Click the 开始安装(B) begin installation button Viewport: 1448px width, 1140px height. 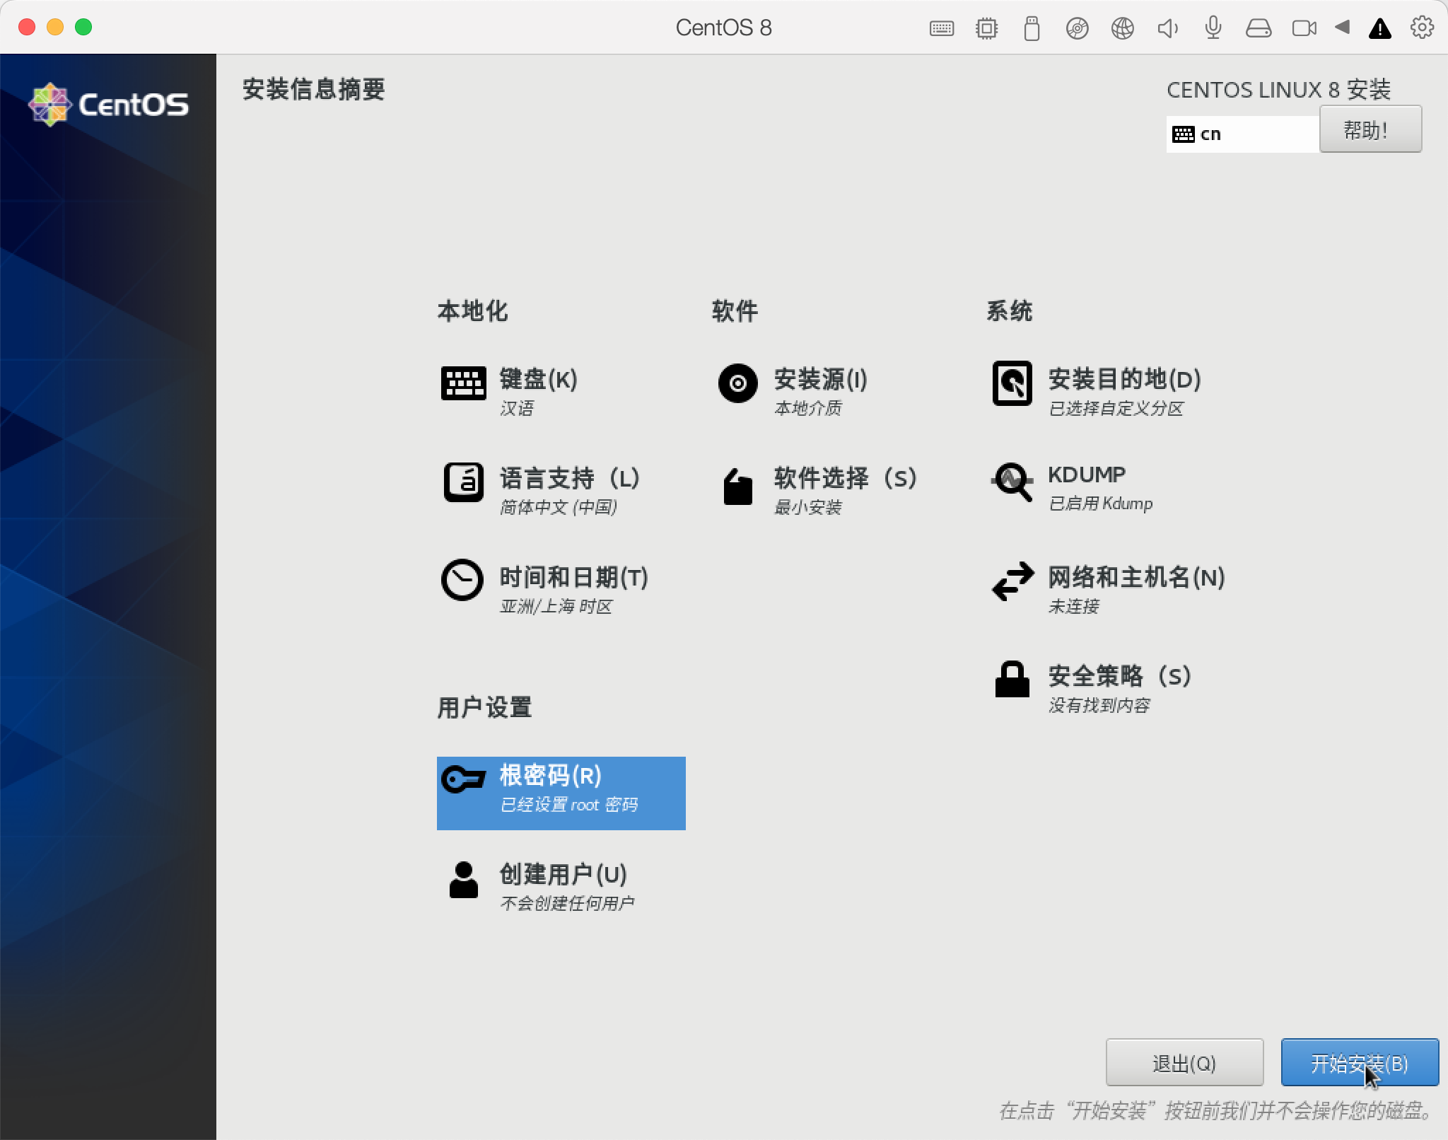(x=1360, y=1062)
